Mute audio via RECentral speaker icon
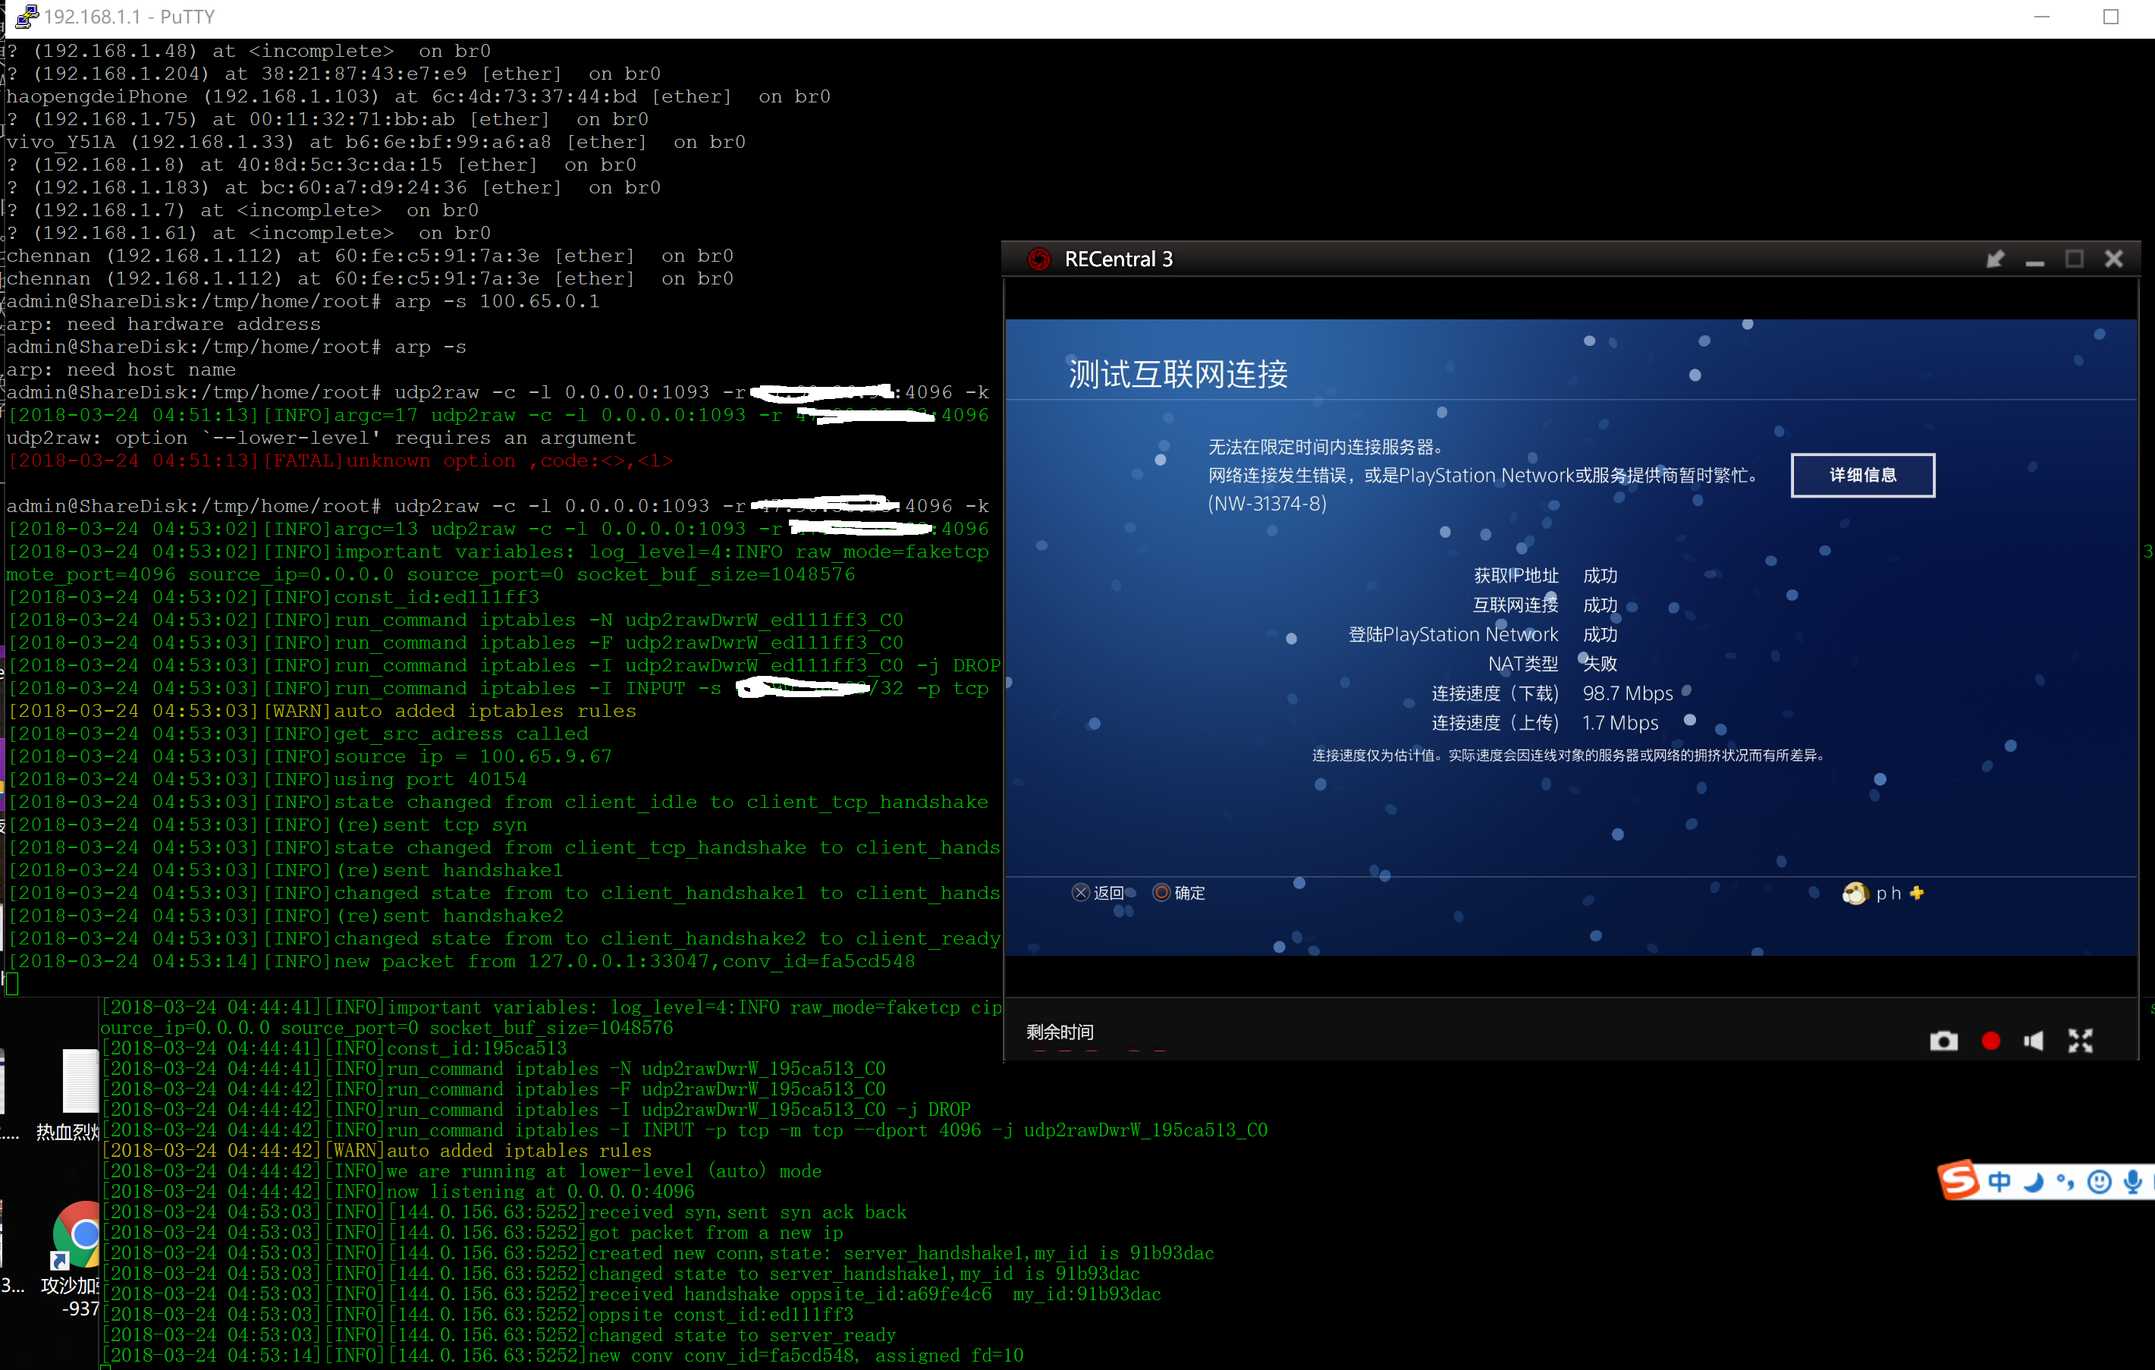This screenshot has width=2155, height=1370. [x=2034, y=1041]
